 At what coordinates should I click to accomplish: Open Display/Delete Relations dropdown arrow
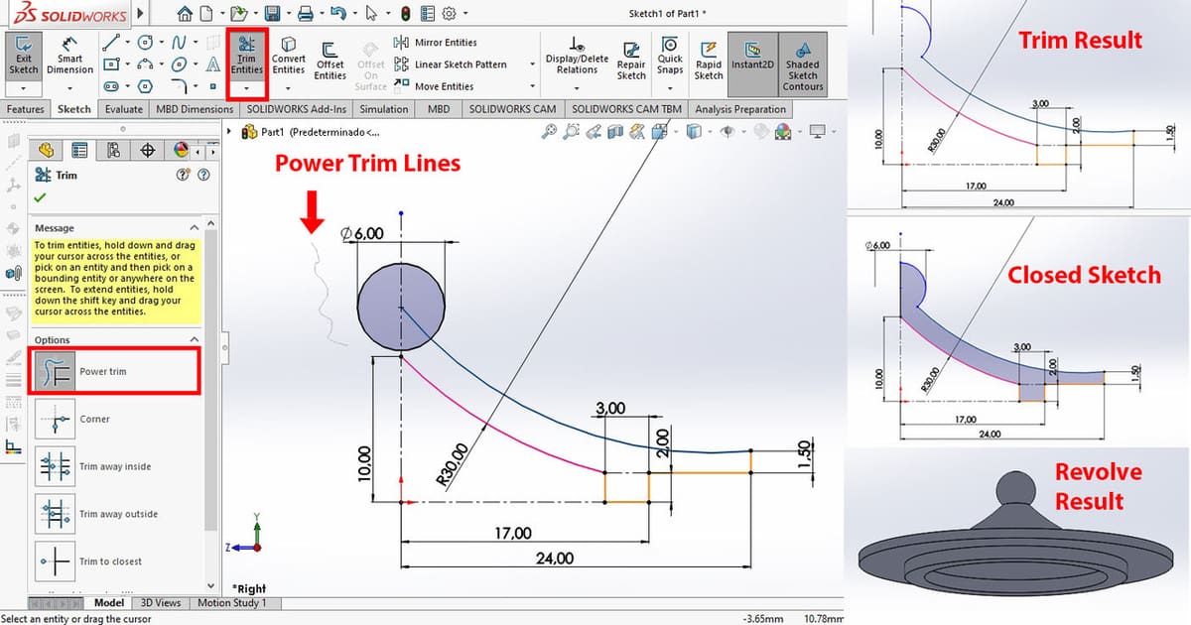(577, 88)
